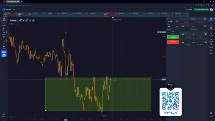
Task: Click the red Sell button
Action: point(173,42)
